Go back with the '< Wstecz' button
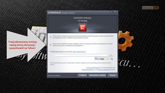Image resolution: width=165 pixels, height=93 pixels. tap(82, 75)
